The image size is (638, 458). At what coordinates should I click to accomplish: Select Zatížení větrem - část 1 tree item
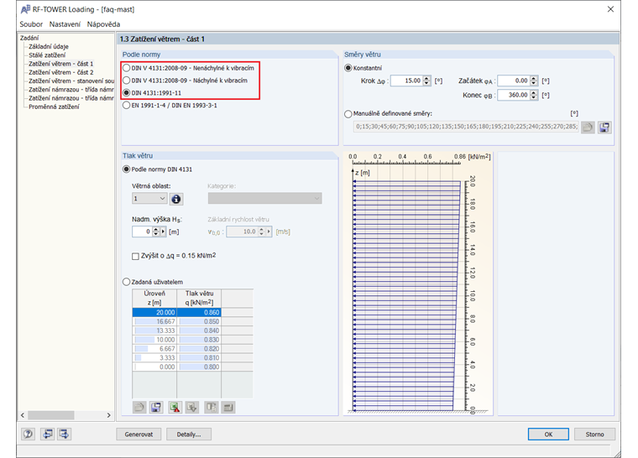61,64
